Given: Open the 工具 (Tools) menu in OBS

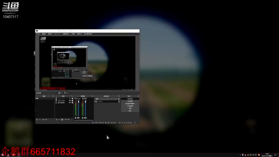Looking at the screenshot, I should (x=73, y=34).
